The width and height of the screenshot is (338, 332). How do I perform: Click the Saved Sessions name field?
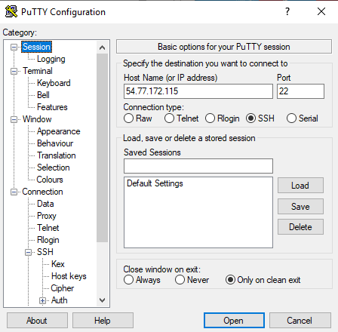pyautogui.click(x=198, y=166)
